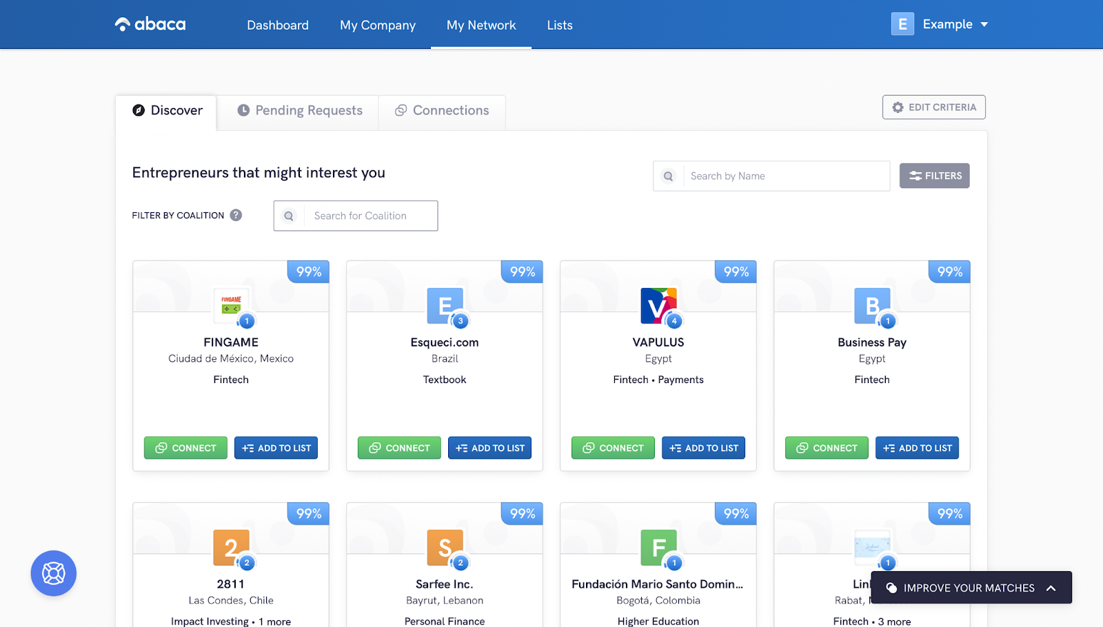Connect with Business Pay
The image size is (1103, 627).
click(827, 448)
